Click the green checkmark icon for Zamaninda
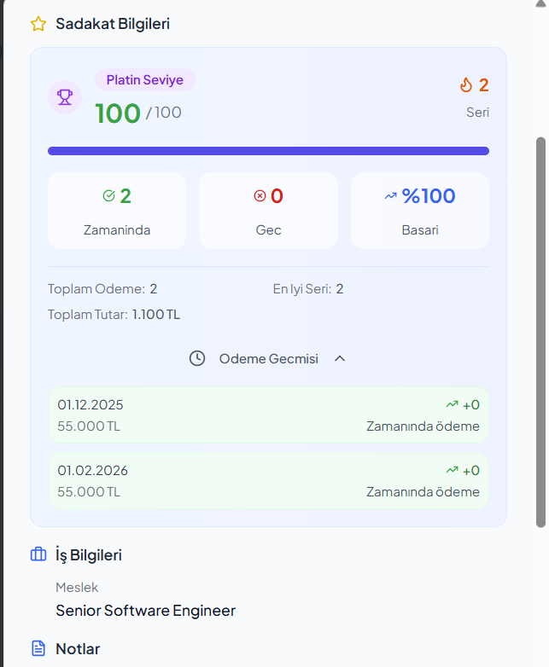The image size is (549, 667). (108, 196)
